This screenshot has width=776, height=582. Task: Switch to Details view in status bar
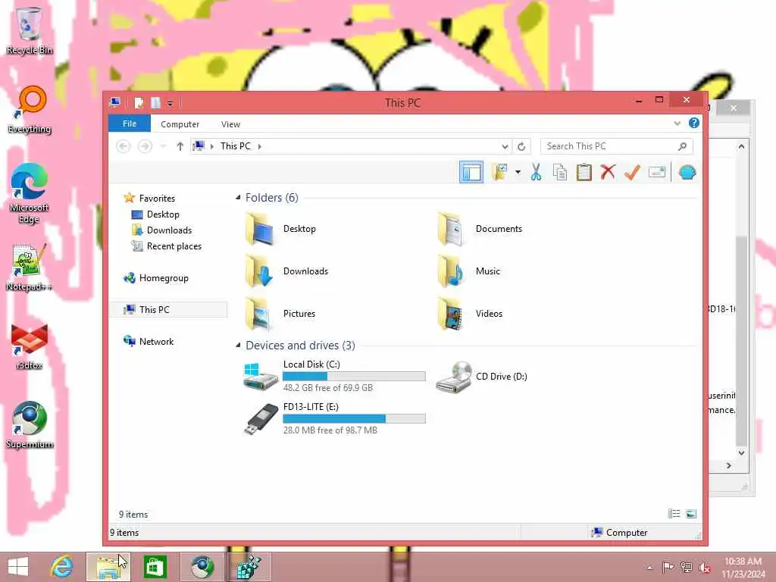tap(674, 514)
